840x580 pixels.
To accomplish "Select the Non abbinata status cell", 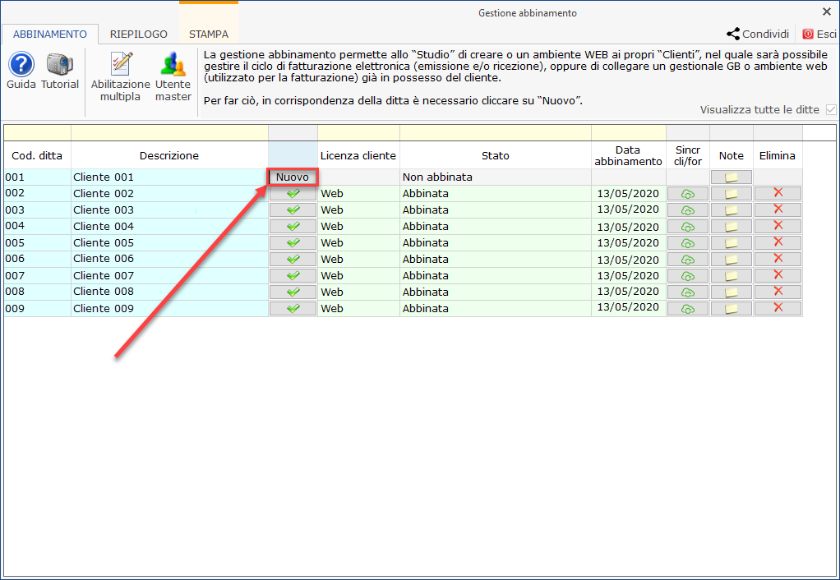I will coord(496,177).
